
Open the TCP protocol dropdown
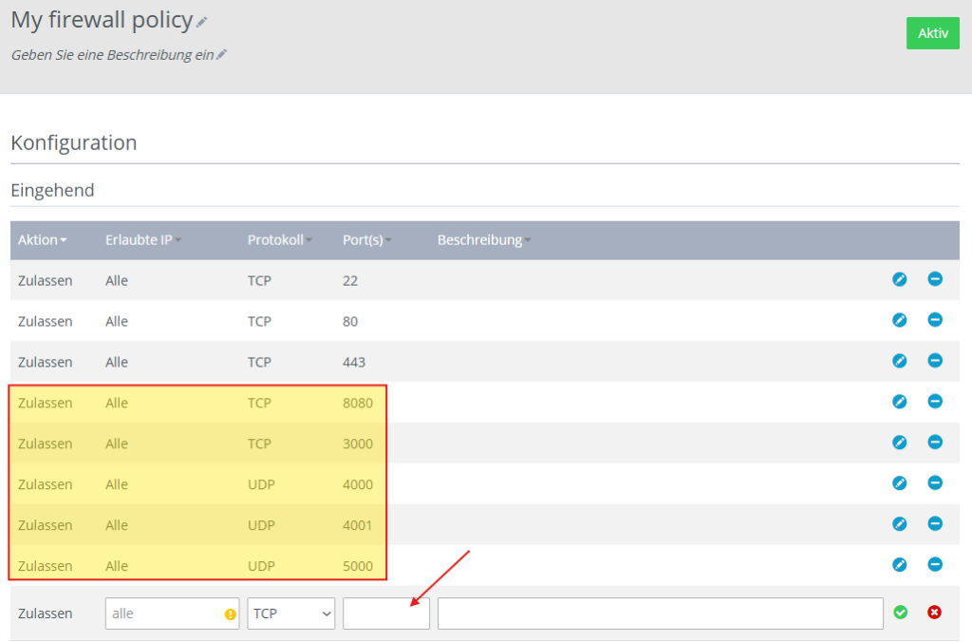click(291, 614)
